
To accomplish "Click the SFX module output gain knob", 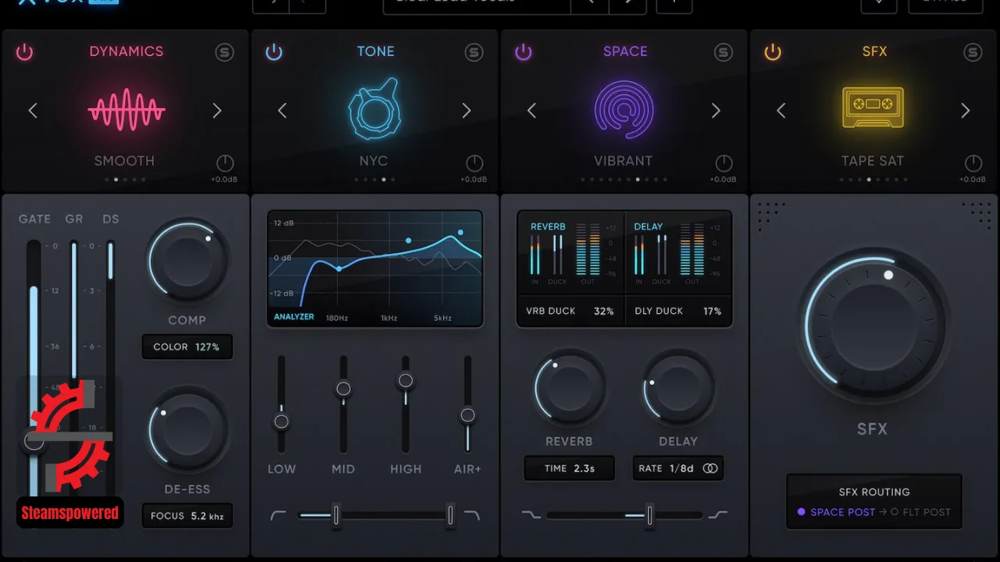I will (973, 163).
